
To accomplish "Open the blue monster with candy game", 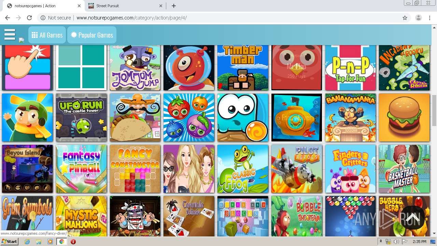I will coord(243,118).
